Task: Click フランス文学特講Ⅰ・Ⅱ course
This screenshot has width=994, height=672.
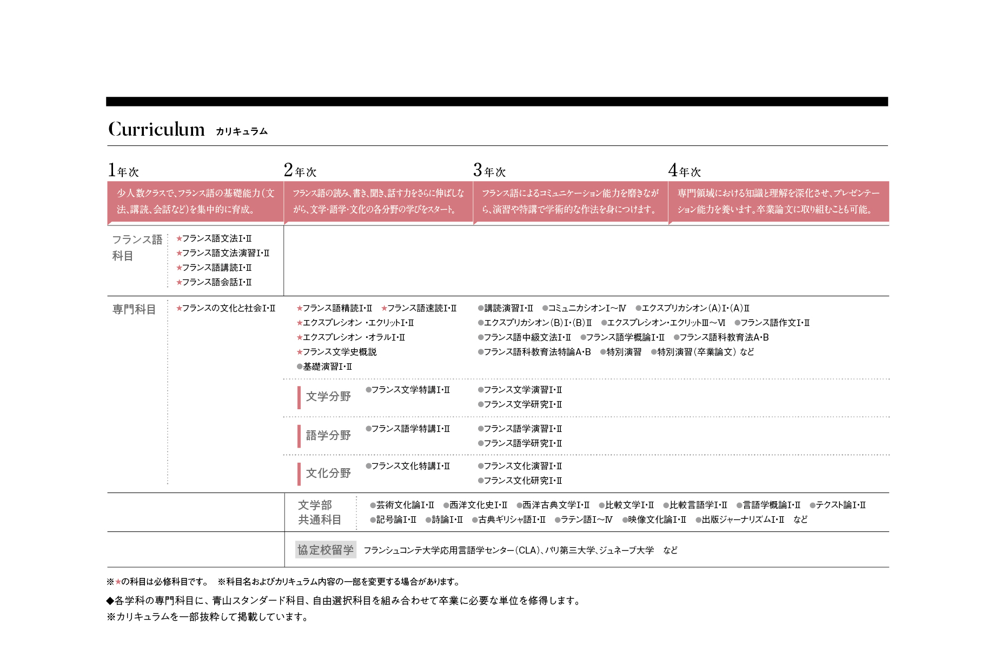Action: click(408, 390)
